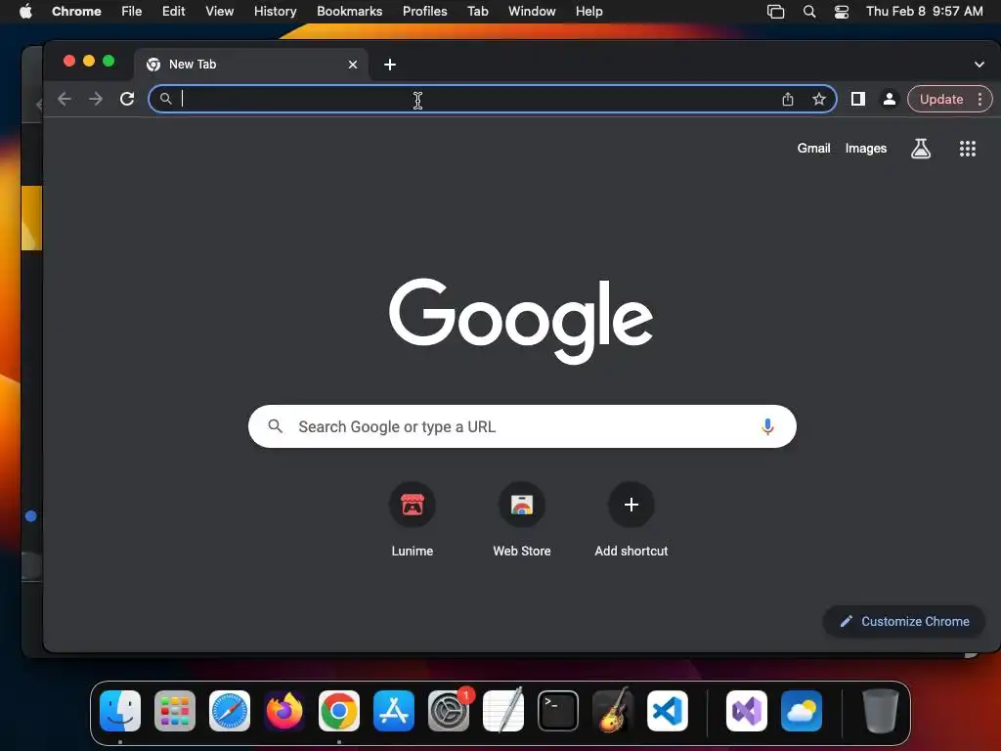Open the Chrome application menu
Viewport: 1001px width, 751px height.
coord(76,11)
